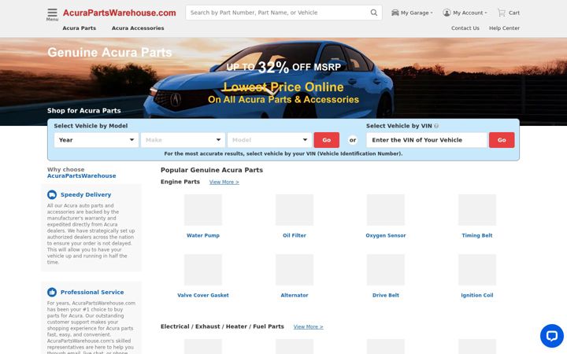Open the Water Pump link
The height and width of the screenshot is (354, 567).
tap(203, 235)
